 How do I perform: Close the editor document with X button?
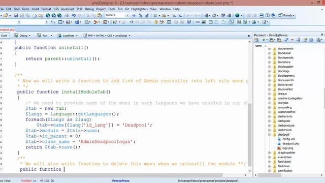(x=249, y=36)
